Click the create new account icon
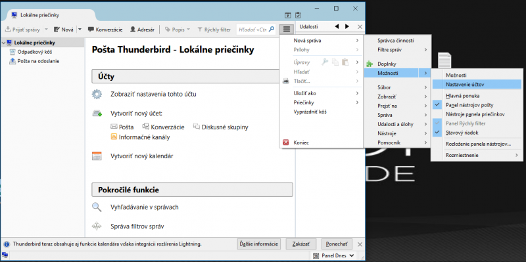The width and height of the screenshot is (526, 262). 97,113
